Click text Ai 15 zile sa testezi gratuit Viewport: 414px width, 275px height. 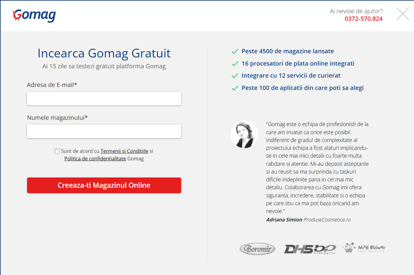click(x=104, y=66)
